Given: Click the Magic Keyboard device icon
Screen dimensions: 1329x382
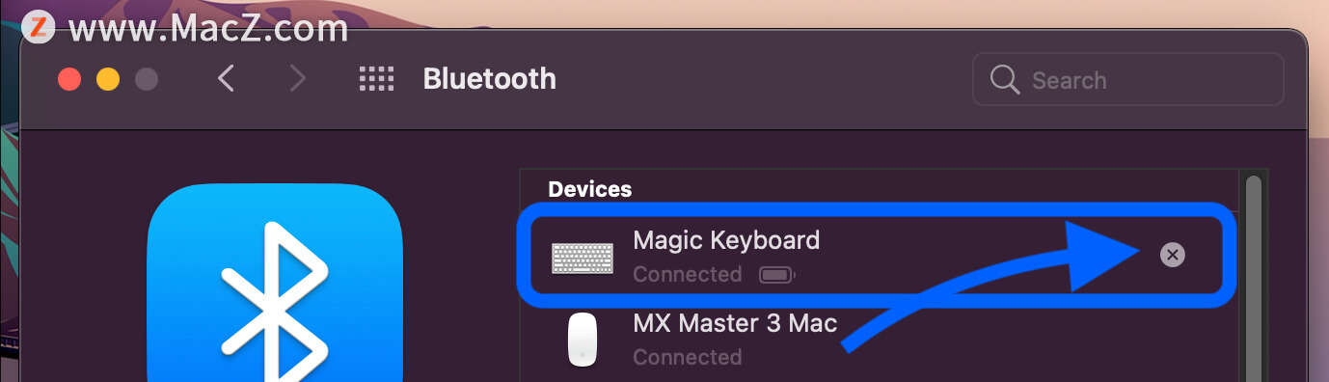Looking at the screenshot, I should click(583, 258).
